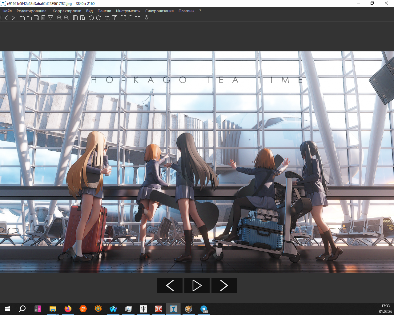Go to previous image using large left arrow
This screenshot has width=394, height=315.
click(170, 285)
